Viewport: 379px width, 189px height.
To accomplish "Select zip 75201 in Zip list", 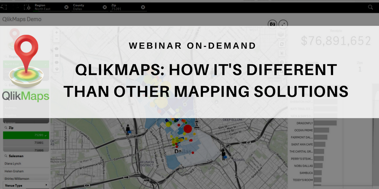I will click(26, 135).
